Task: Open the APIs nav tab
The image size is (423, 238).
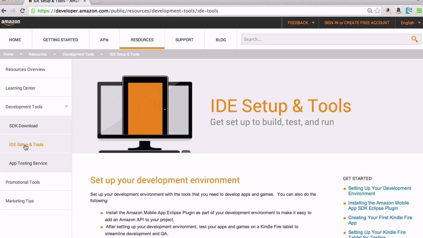Action: pyautogui.click(x=104, y=40)
